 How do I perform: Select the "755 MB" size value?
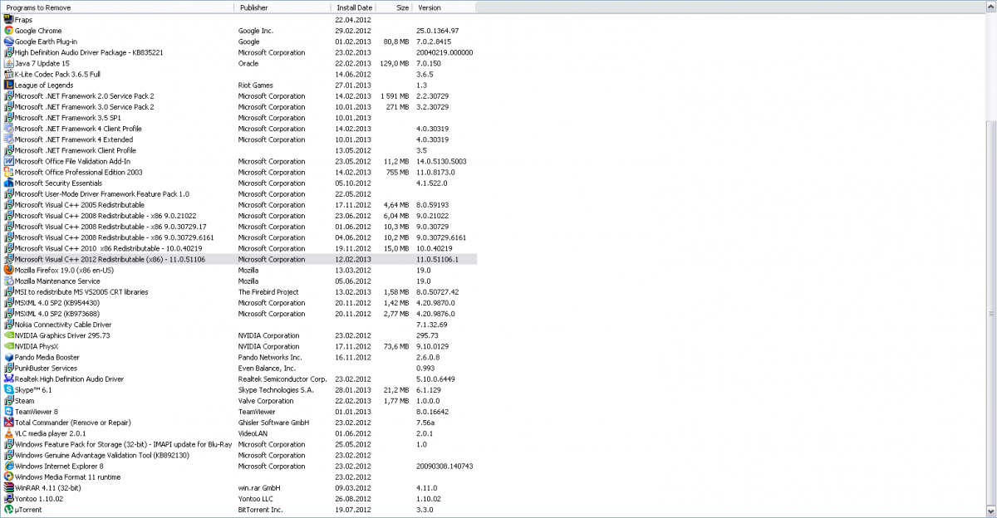(398, 172)
